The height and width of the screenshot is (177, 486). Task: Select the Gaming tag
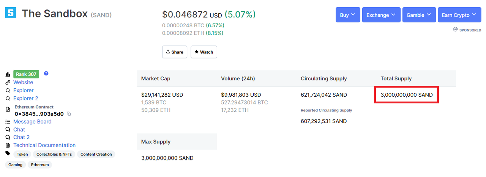click(x=15, y=165)
